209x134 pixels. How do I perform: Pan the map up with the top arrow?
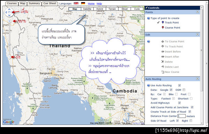tap(9, 9)
